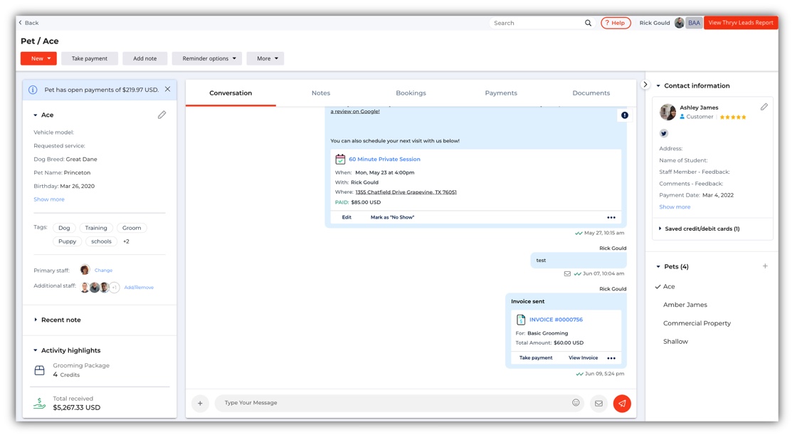Click the Twitter icon under Ashley James
This screenshot has height=440, width=802.
(x=664, y=133)
